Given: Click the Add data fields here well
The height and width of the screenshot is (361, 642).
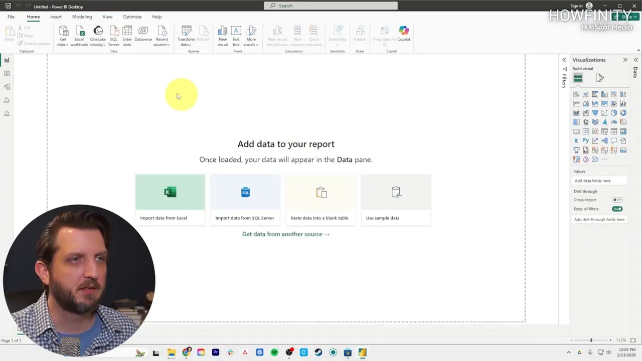Looking at the screenshot, I should [600, 180].
